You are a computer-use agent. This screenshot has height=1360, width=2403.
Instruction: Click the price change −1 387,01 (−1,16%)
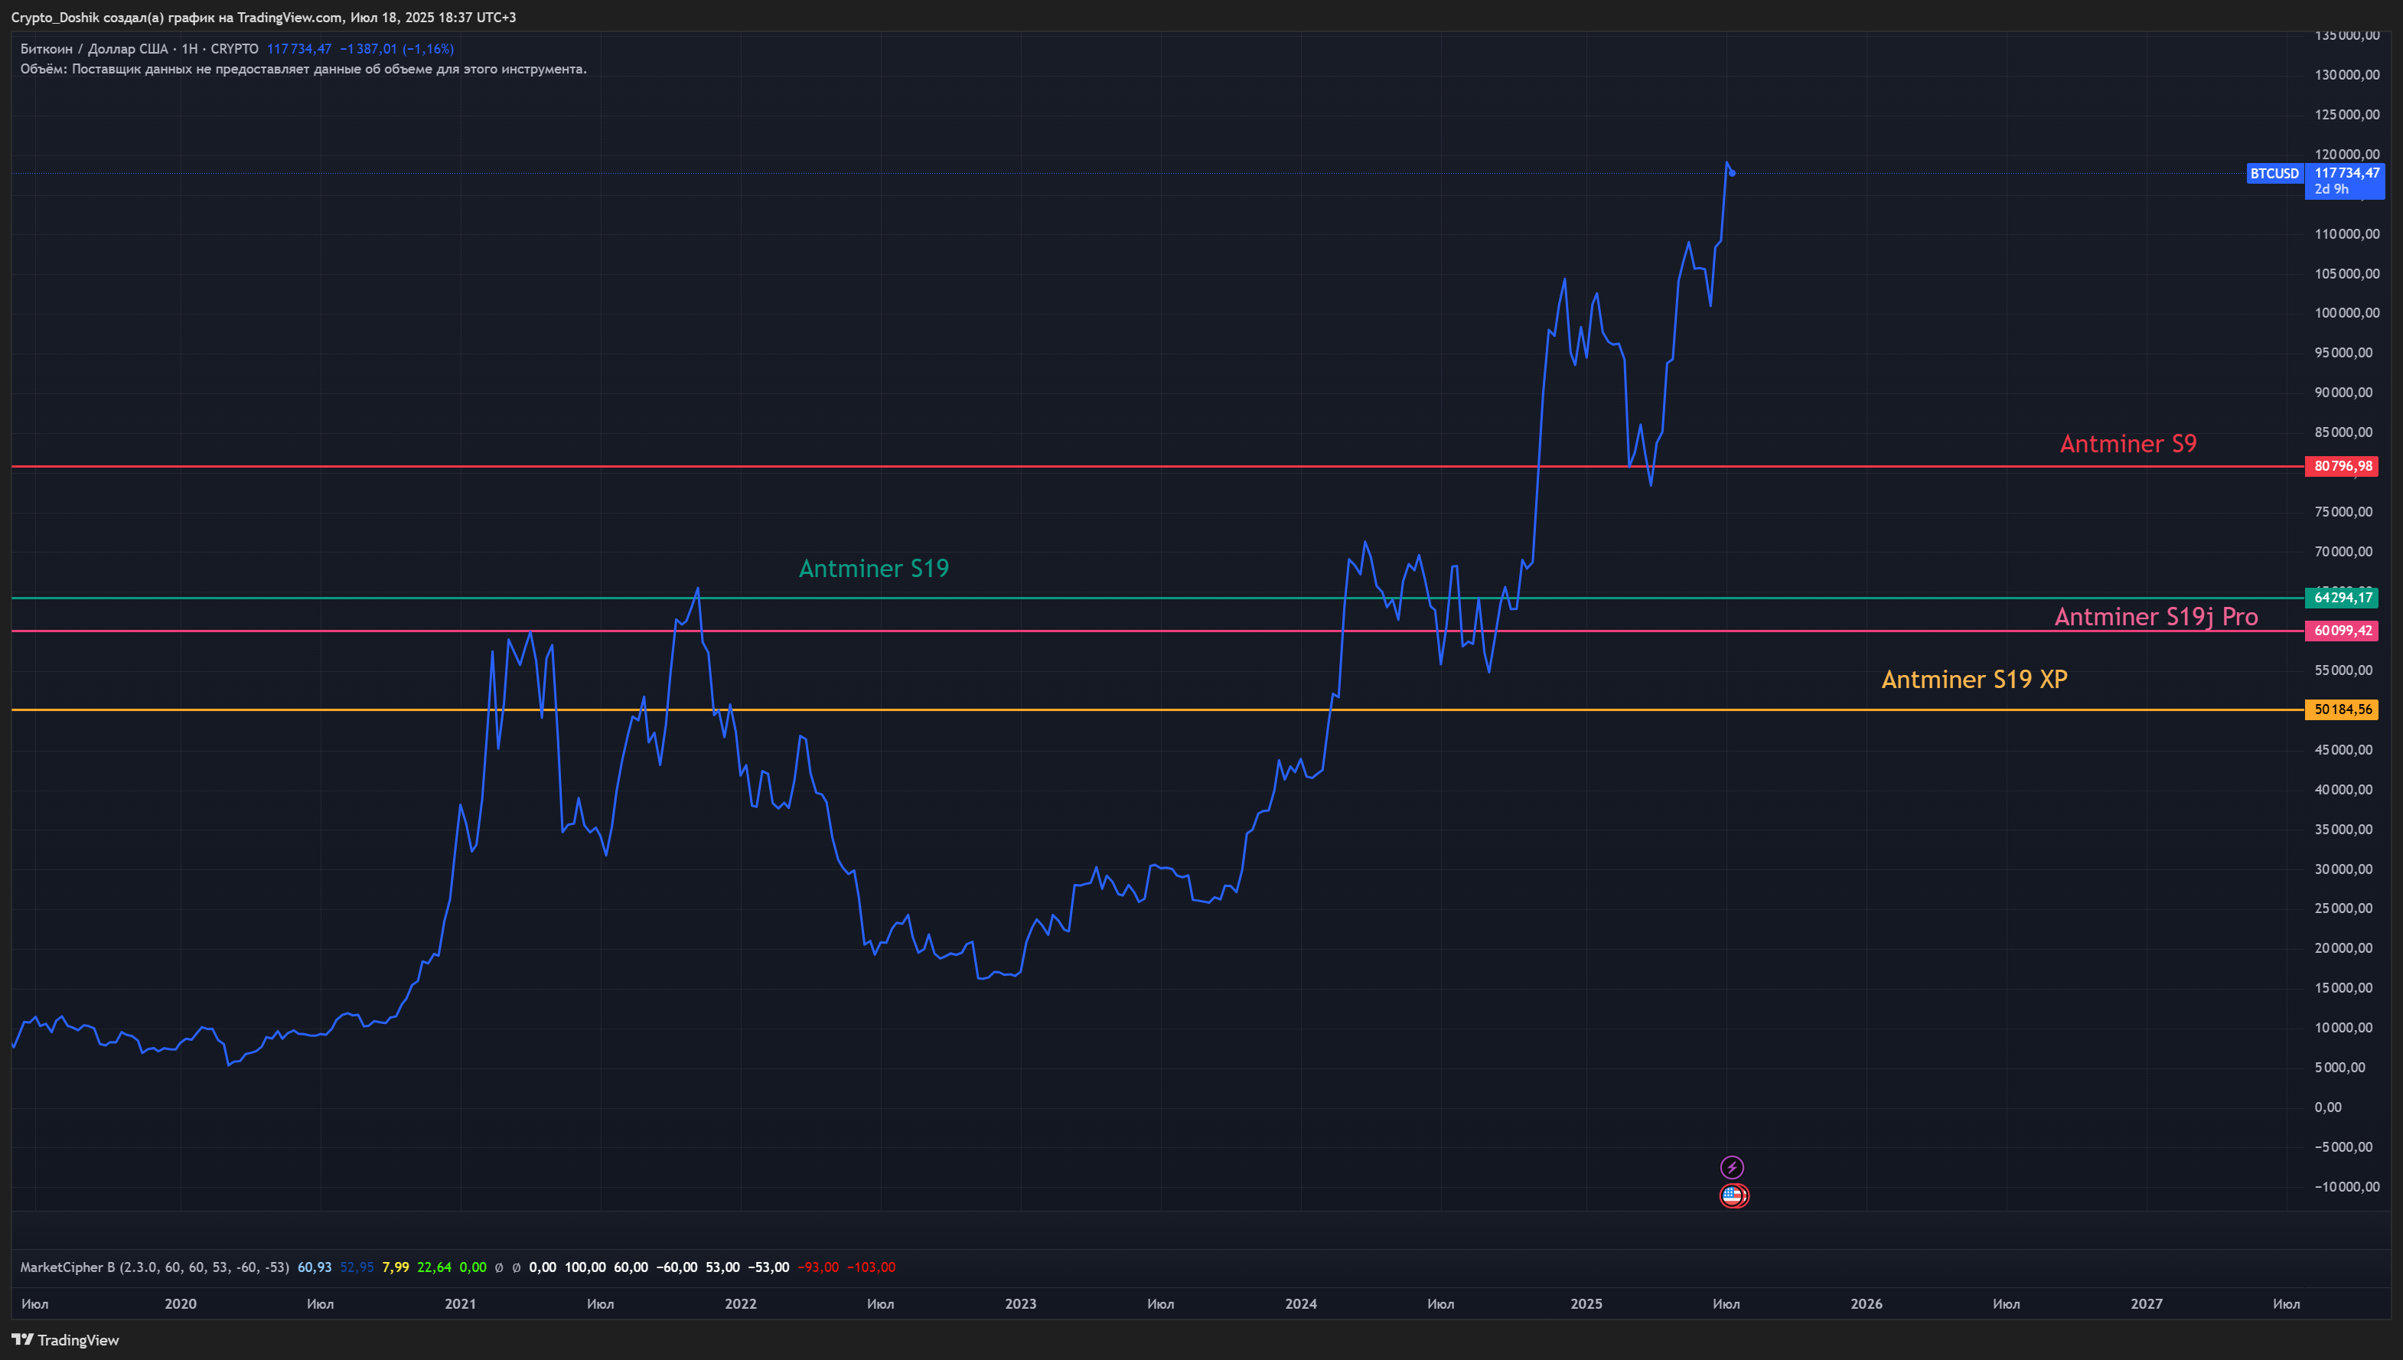click(397, 48)
